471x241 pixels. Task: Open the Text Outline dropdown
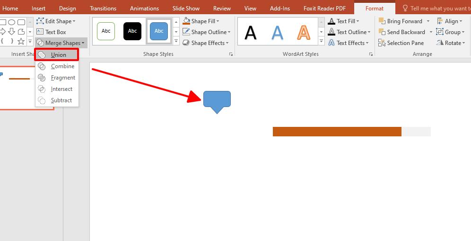pos(349,32)
